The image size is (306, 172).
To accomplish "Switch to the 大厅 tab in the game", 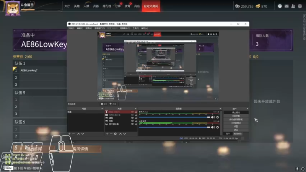I will [67, 6].
